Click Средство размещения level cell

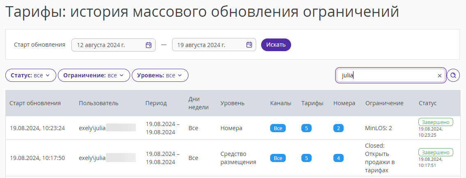pos(239,158)
